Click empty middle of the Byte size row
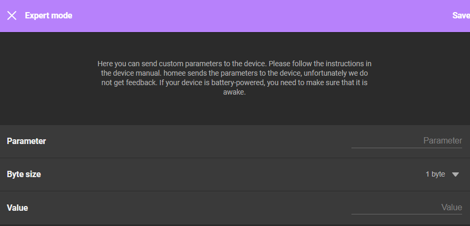 pyautogui.click(x=234, y=174)
